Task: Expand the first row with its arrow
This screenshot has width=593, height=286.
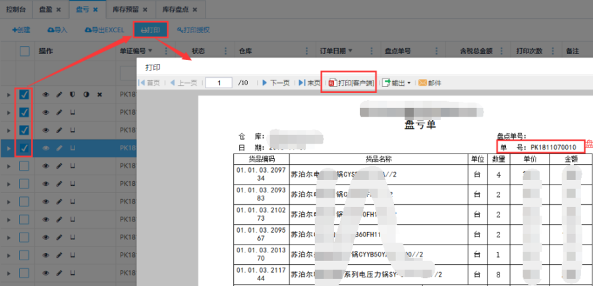Action: coord(9,95)
